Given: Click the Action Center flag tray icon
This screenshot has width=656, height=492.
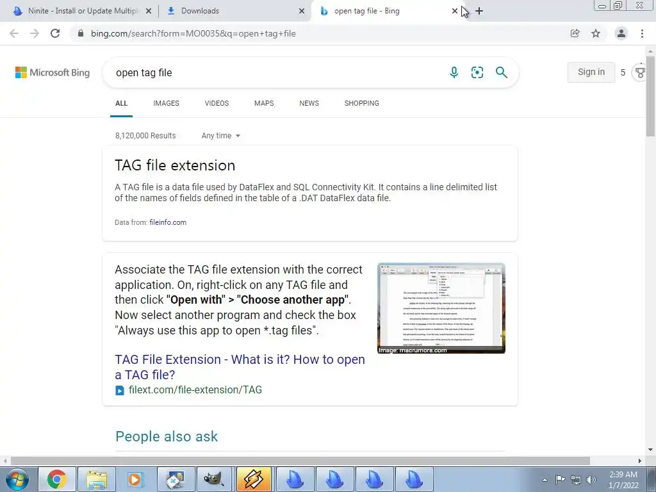Looking at the screenshot, I should [560, 480].
